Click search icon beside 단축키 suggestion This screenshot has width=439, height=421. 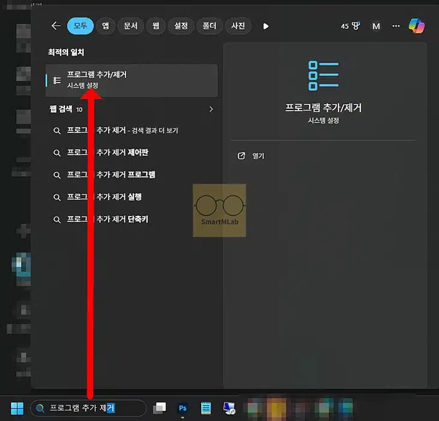57,220
